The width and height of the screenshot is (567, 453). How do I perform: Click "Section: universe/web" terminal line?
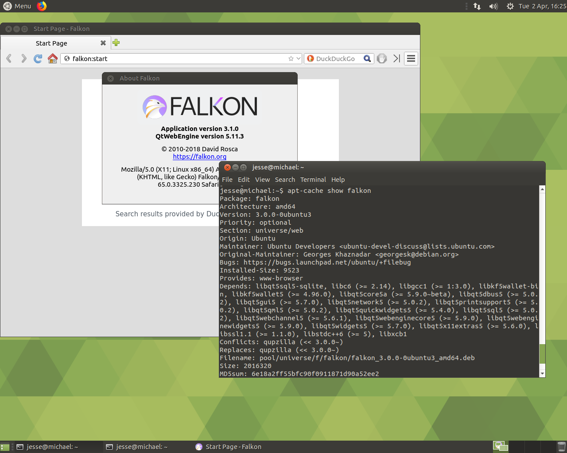point(261,230)
